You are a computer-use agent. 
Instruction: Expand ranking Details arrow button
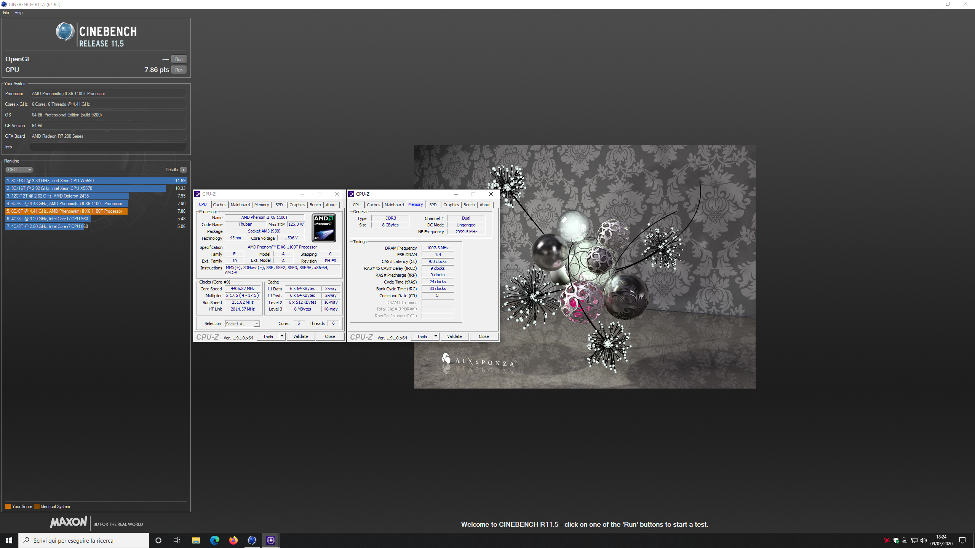[184, 170]
